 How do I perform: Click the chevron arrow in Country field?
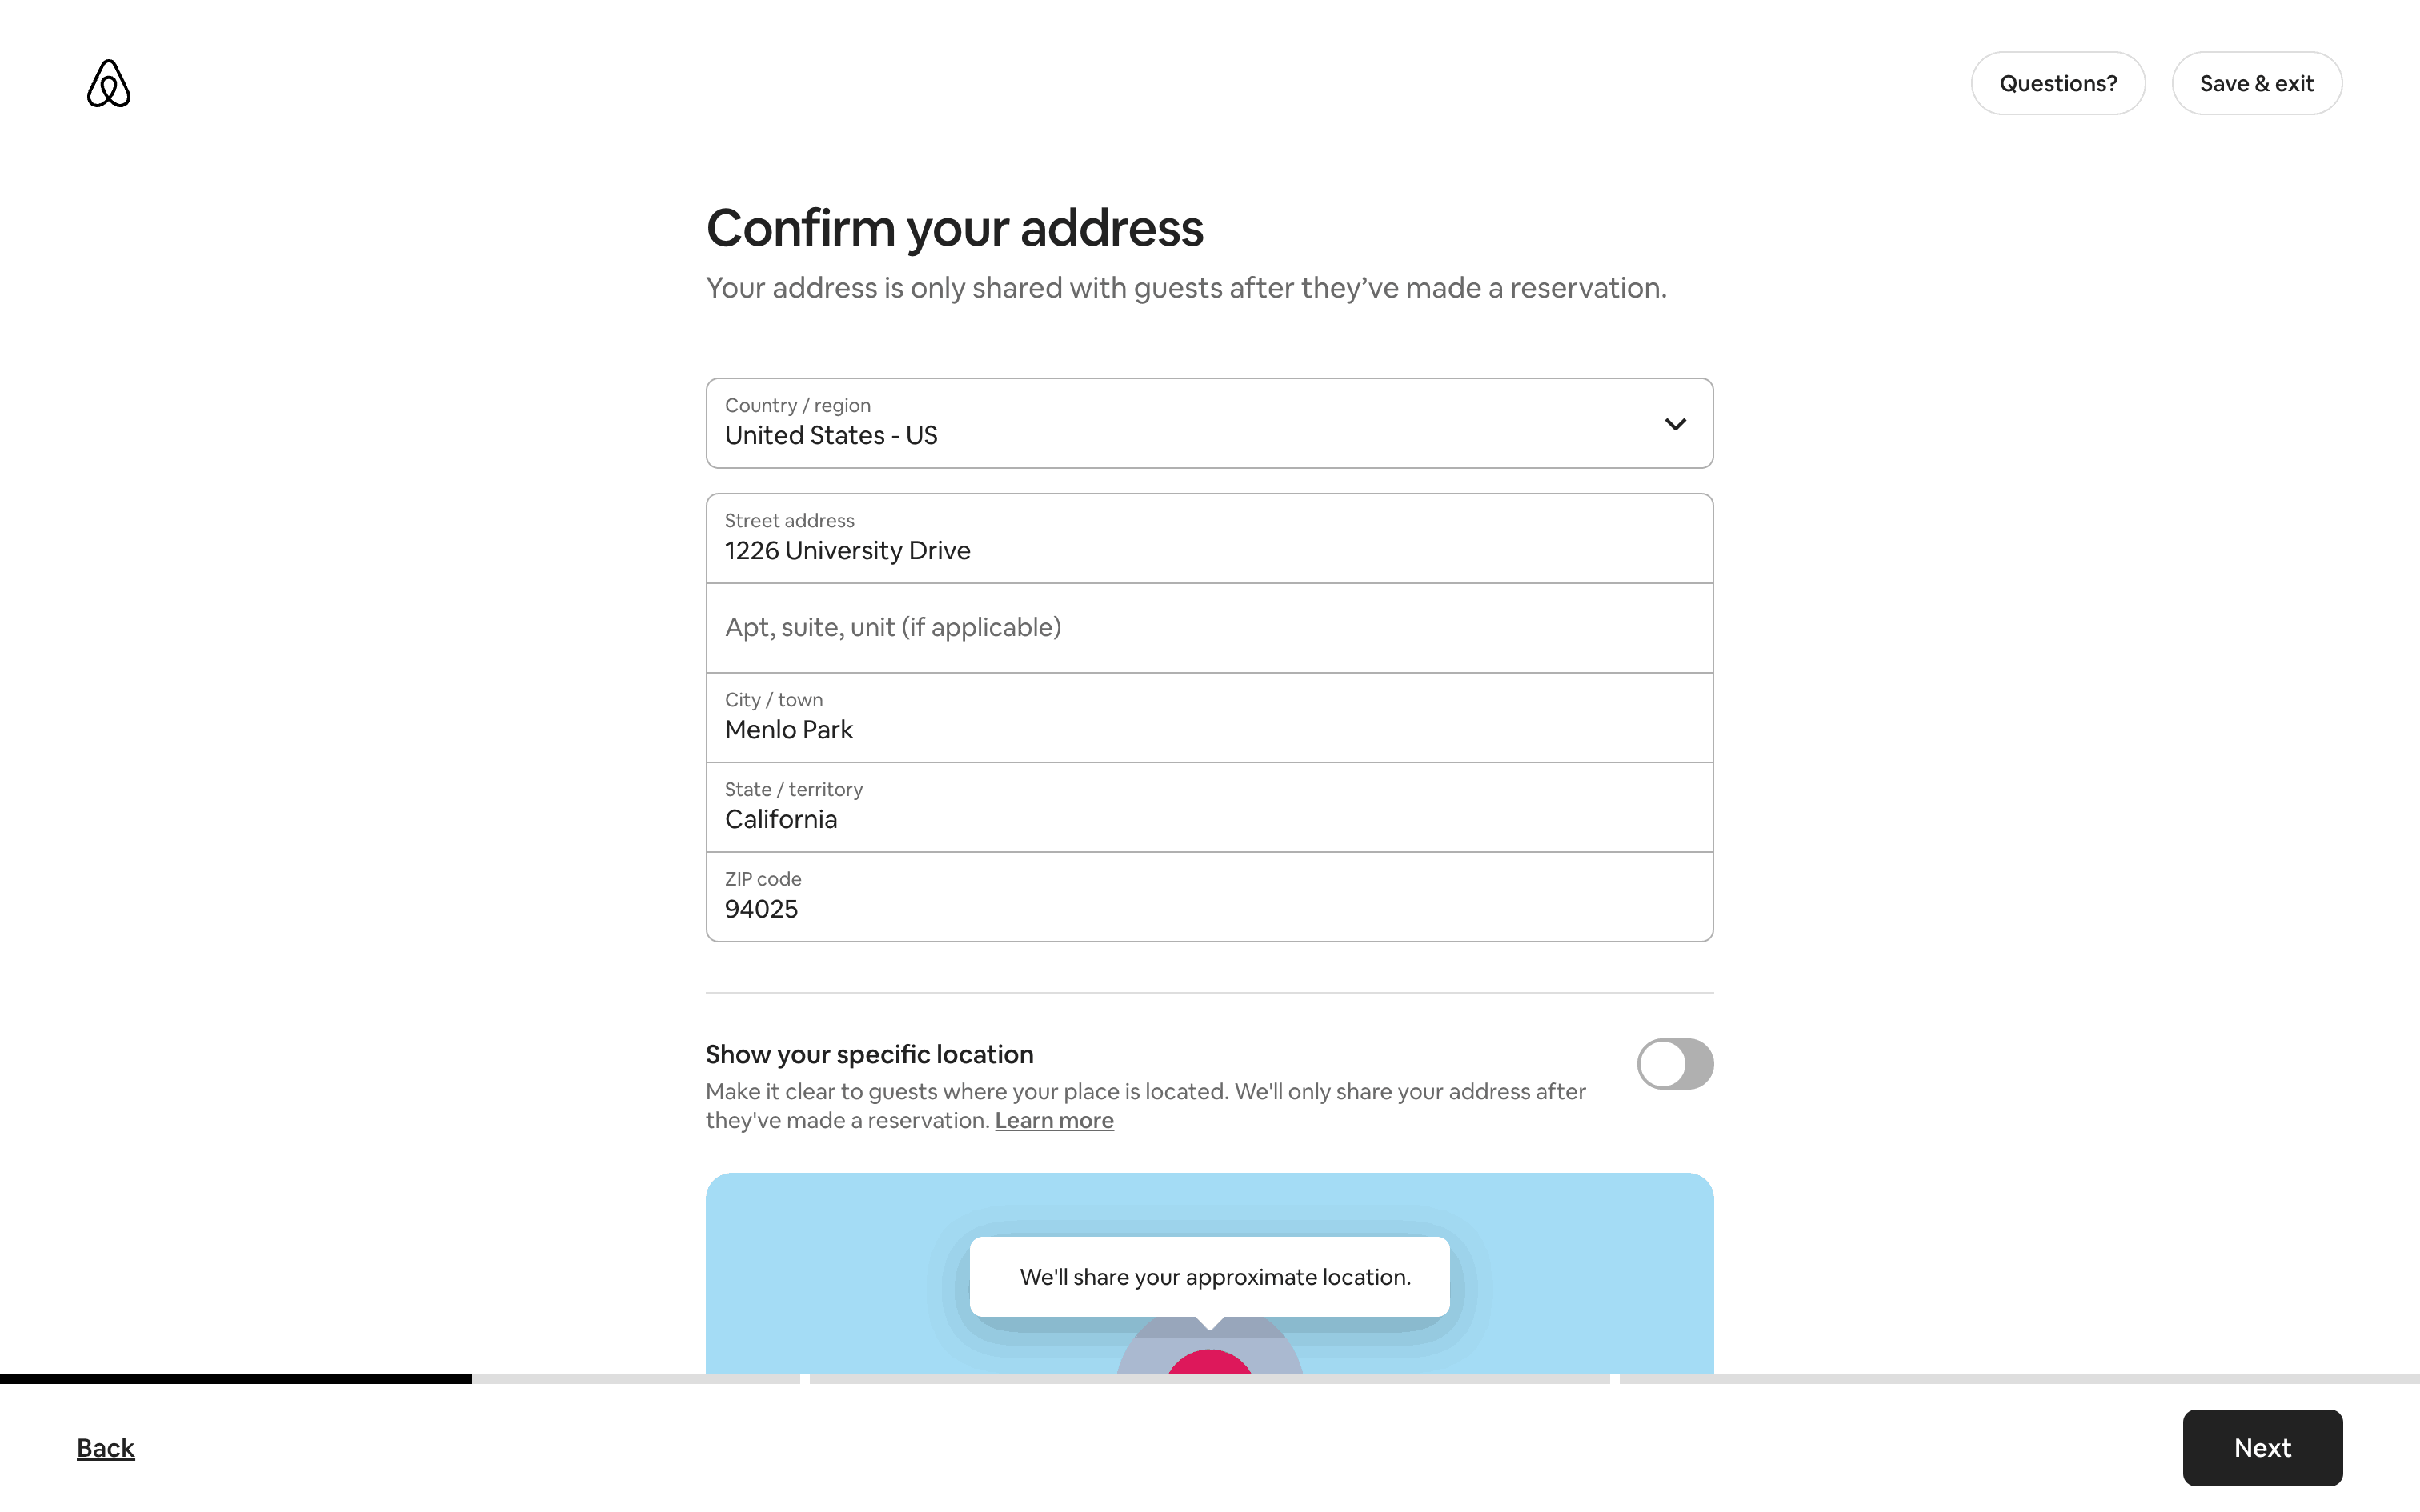[1675, 424]
